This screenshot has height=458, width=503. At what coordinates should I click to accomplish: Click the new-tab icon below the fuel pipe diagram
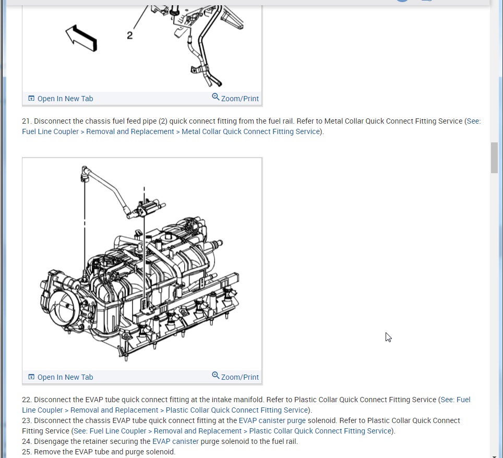[31, 98]
